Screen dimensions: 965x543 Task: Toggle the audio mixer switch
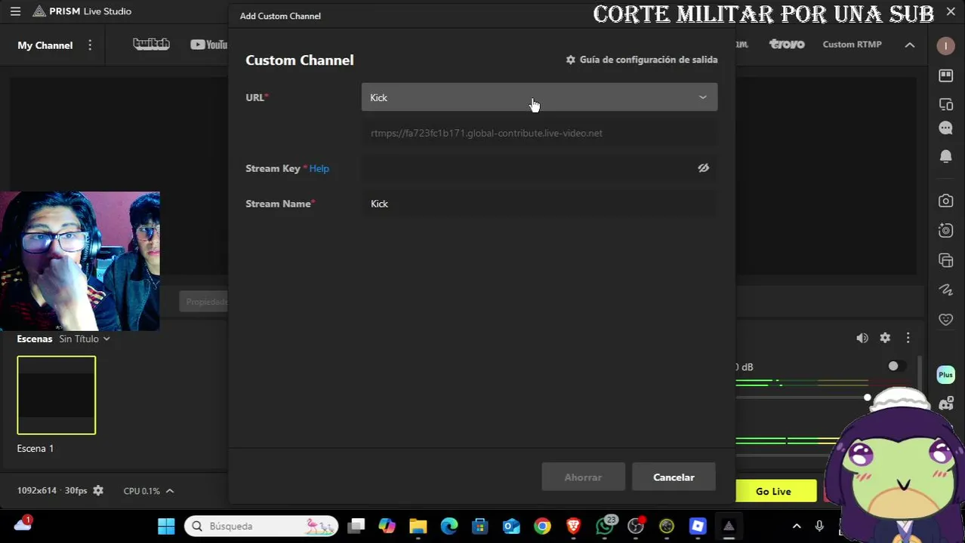[x=897, y=367]
